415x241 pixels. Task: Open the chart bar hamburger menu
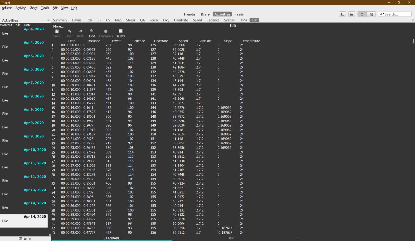point(413,20)
